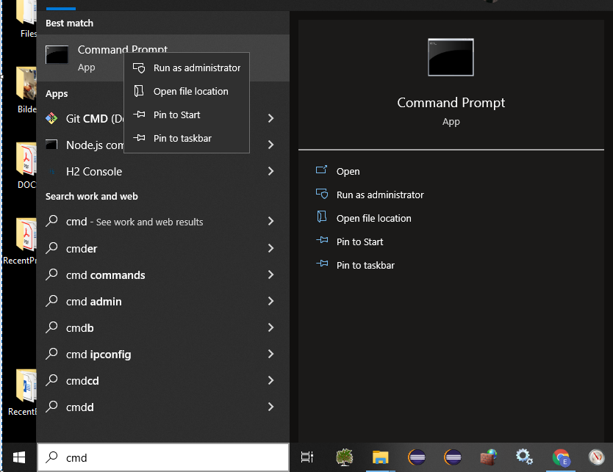Image resolution: width=613 pixels, height=472 pixels.
Task: Click Run as administrator in the context menu
Action: click(x=196, y=68)
